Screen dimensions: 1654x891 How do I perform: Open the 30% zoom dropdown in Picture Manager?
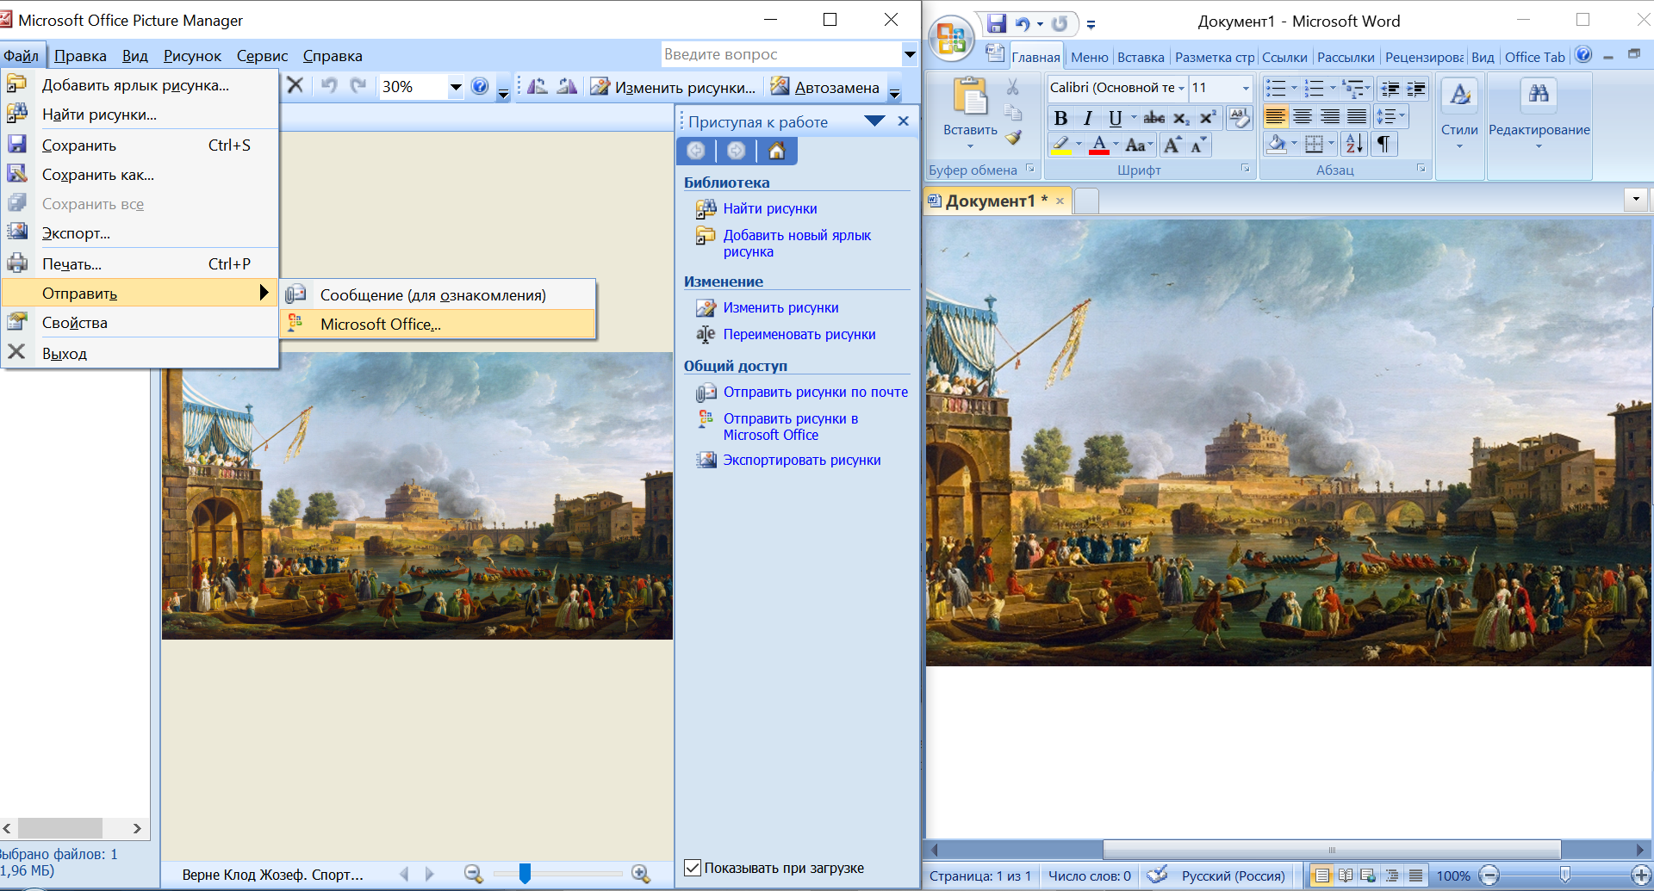pyautogui.click(x=456, y=87)
